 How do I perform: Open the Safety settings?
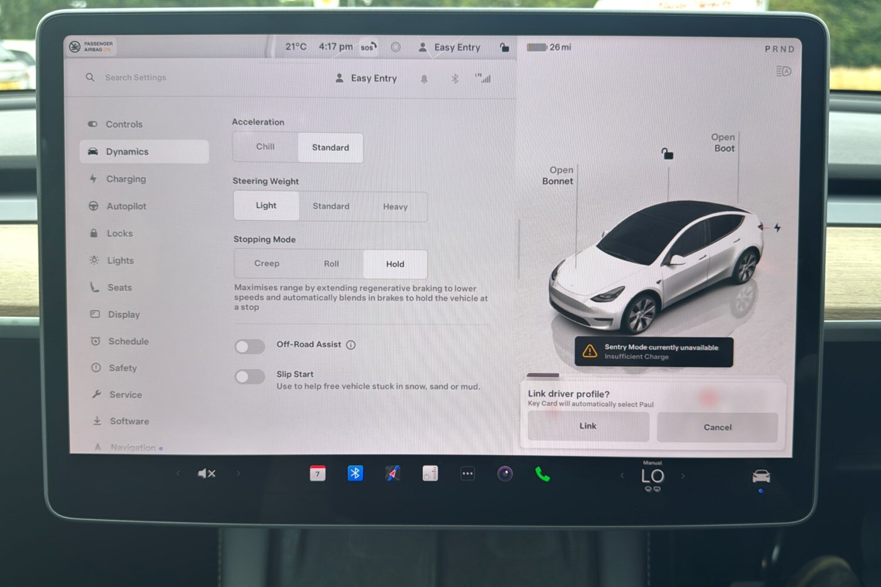115,368
